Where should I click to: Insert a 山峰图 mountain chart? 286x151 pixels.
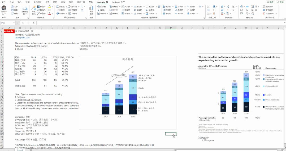pos(191,10)
